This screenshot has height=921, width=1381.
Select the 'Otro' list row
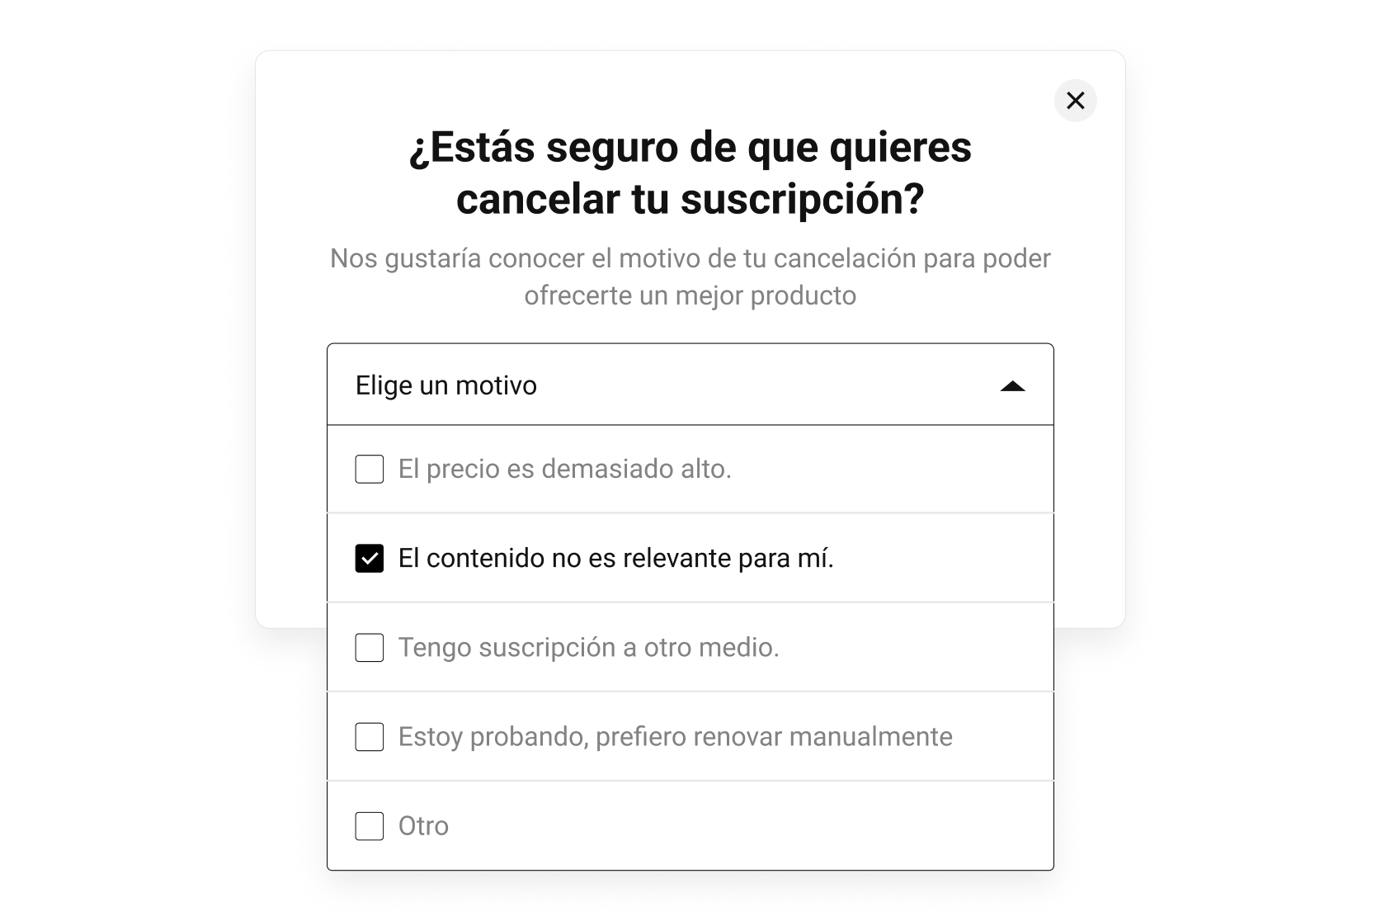pos(691,825)
